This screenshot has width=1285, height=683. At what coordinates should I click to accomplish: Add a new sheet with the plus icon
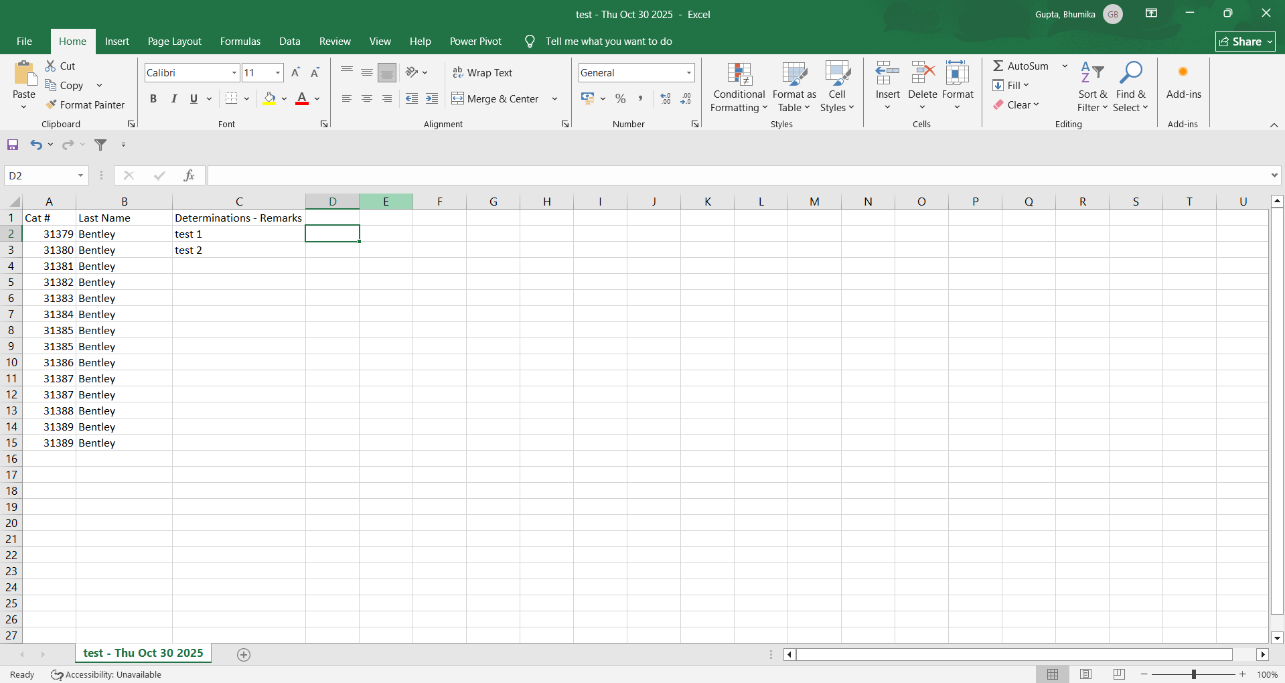[244, 655]
